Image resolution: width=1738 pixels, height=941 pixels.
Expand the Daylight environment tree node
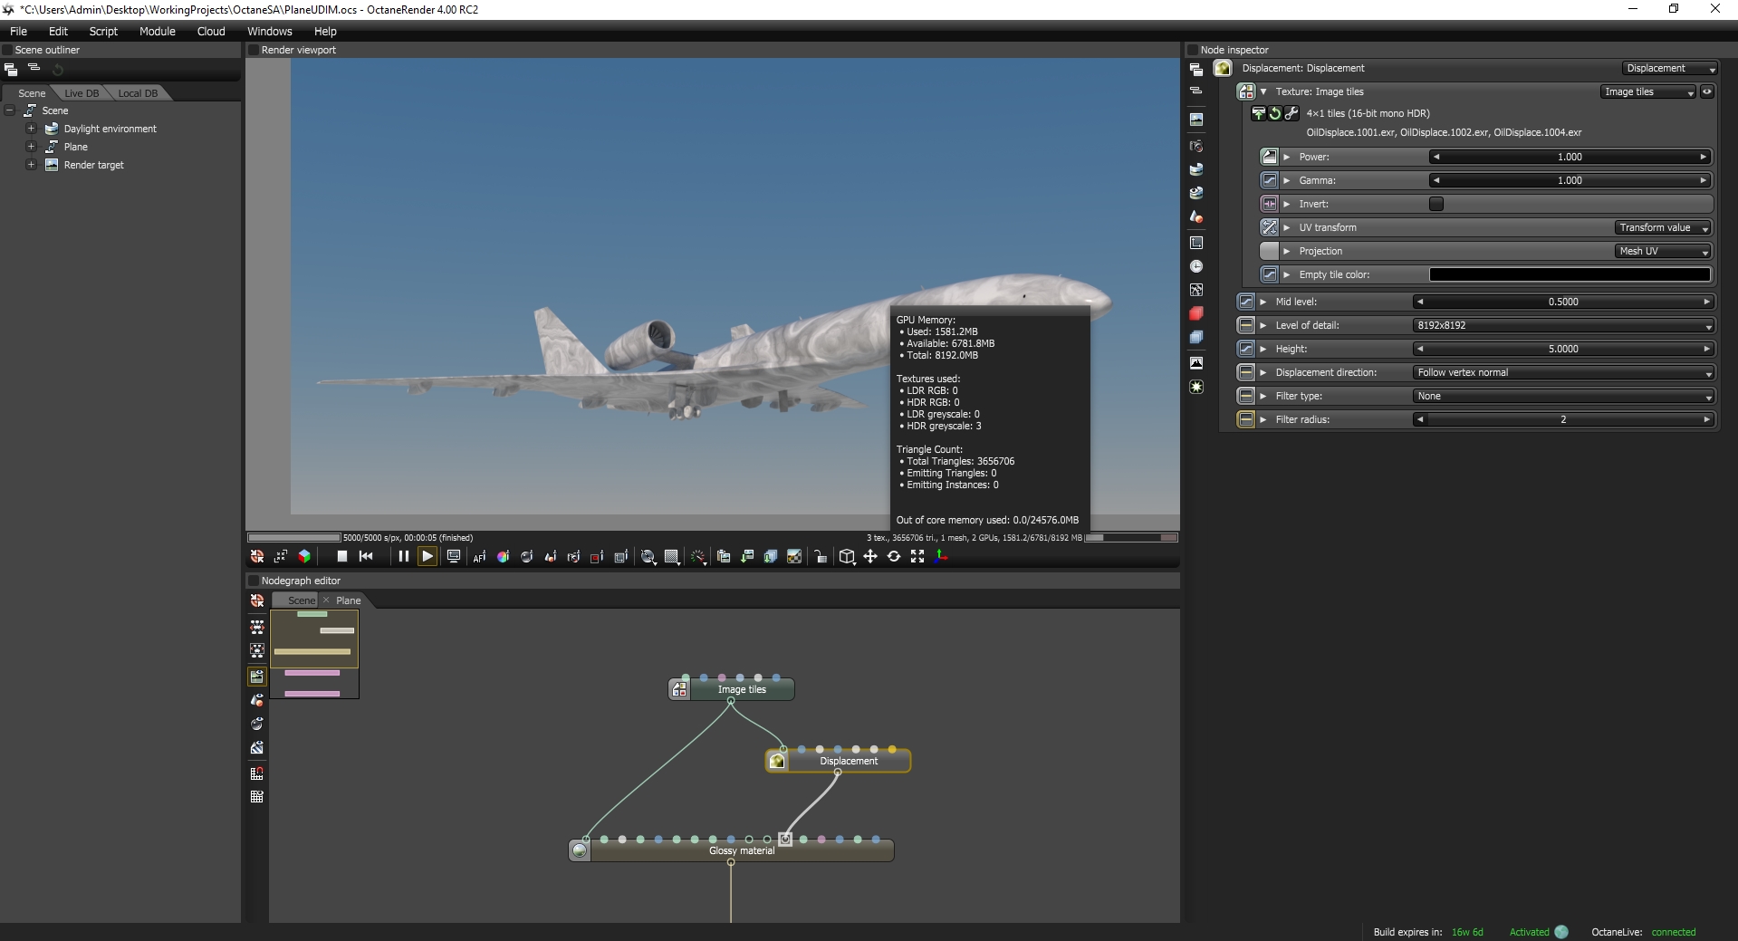coord(31,129)
